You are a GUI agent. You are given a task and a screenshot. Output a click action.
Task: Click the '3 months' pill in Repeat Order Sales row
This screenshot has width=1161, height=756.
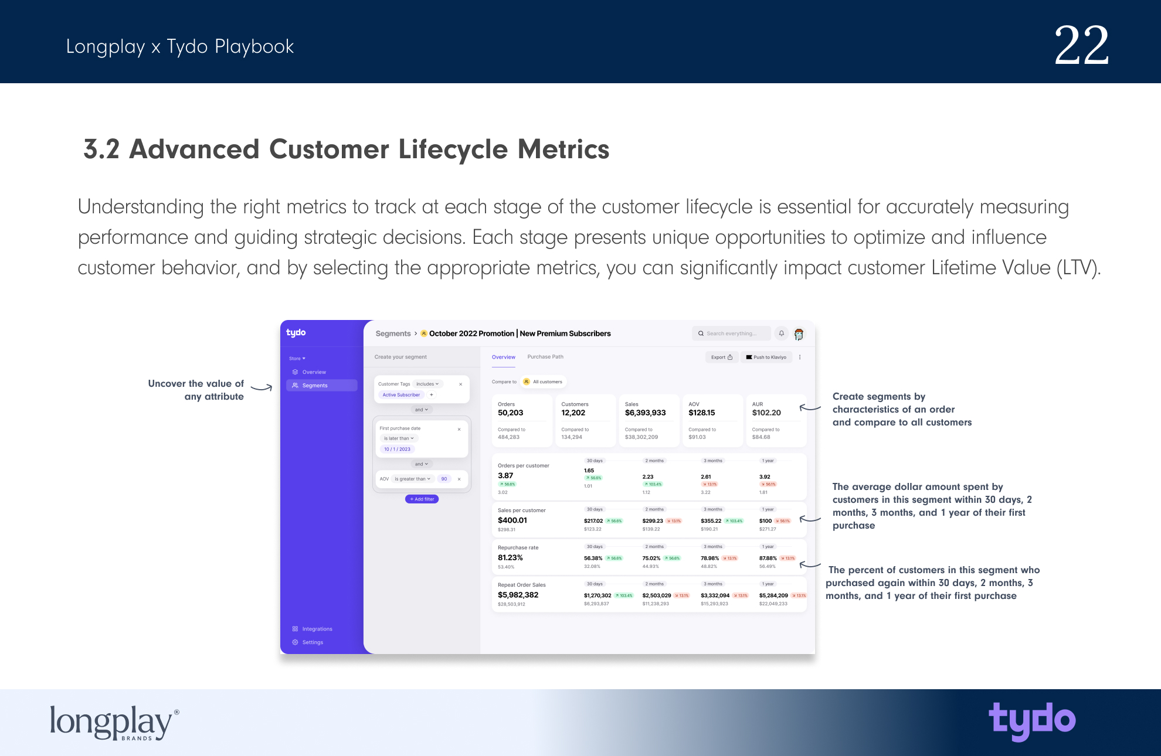713,584
